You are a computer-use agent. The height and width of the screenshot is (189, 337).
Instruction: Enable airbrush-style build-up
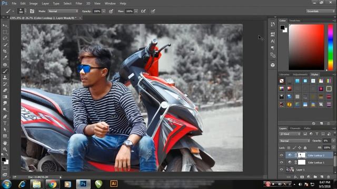click(x=143, y=11)
